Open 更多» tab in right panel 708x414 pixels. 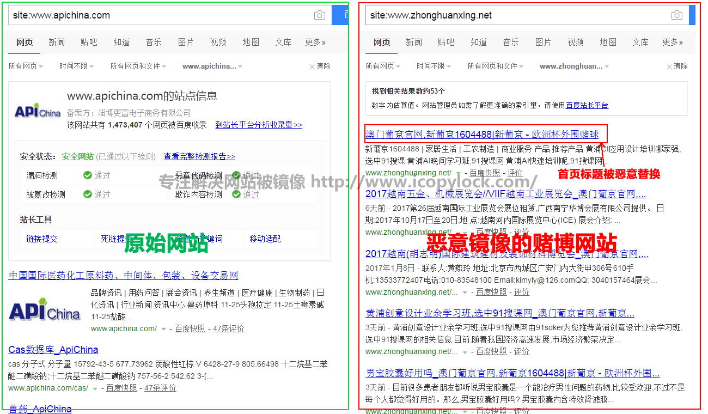coord(673,42)
